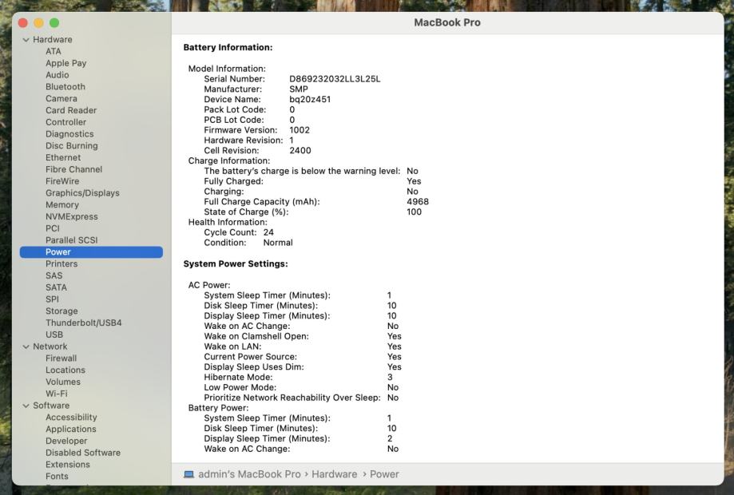Click Firmware Version value 1002

click(300, 130)
